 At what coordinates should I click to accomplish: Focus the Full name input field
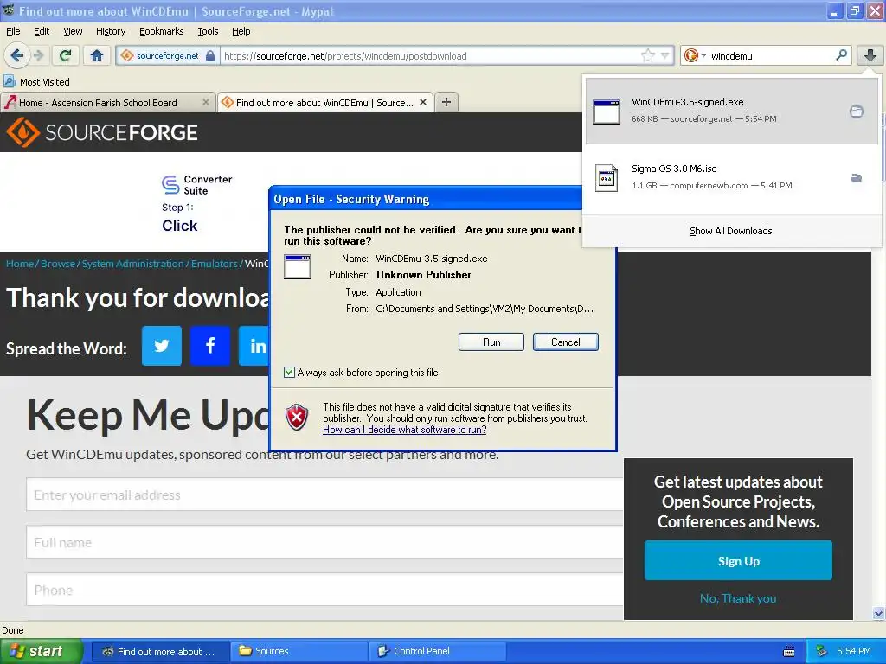click(325, 542)
